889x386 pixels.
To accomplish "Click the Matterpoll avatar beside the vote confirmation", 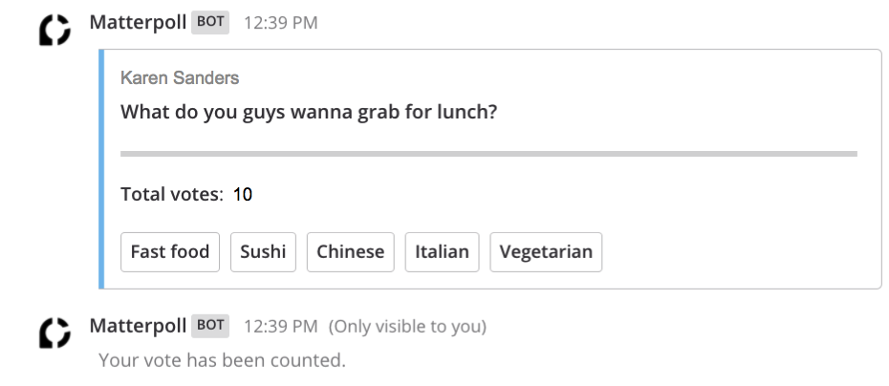I will click(x=54, y=333).
